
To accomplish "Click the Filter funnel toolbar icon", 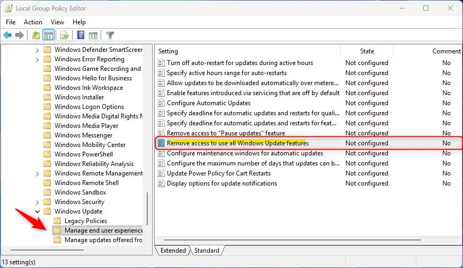I will point(110,35).
